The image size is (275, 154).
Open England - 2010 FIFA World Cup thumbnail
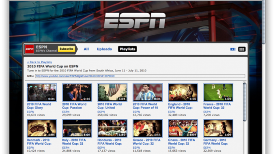(x=183, y=93)
